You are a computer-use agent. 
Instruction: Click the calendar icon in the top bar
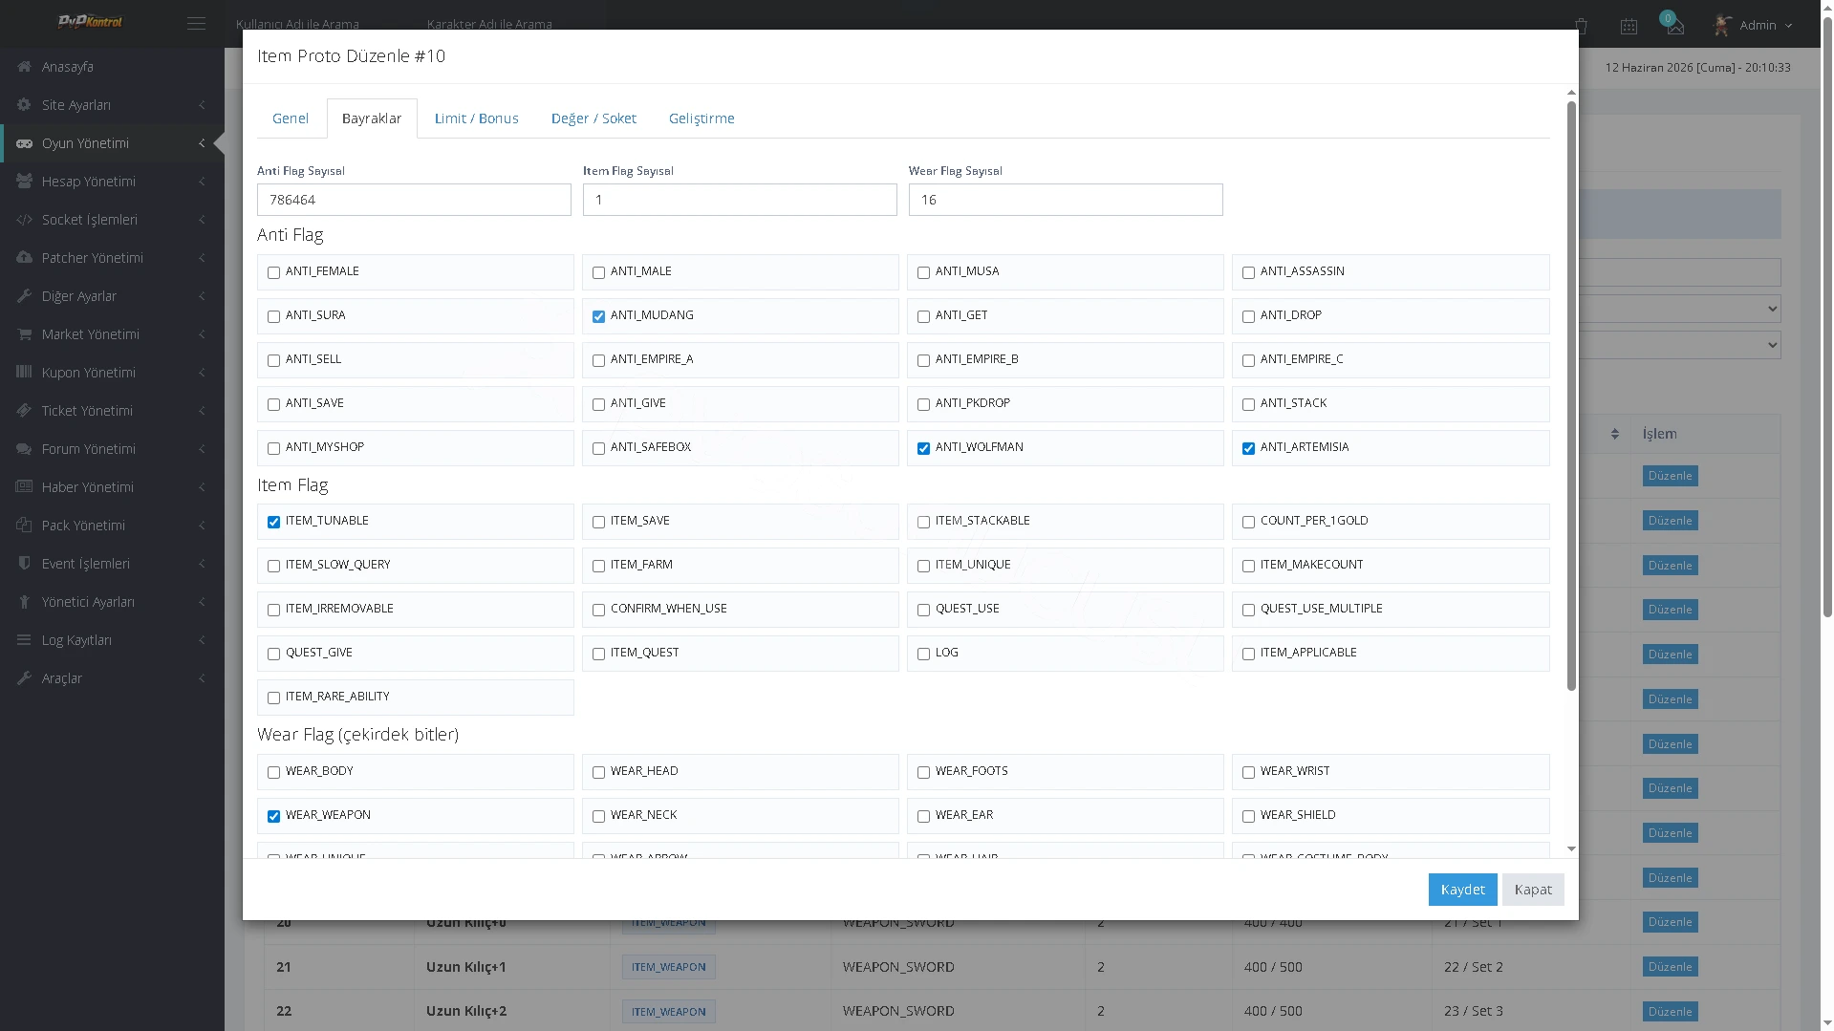tap(1629, 27)
